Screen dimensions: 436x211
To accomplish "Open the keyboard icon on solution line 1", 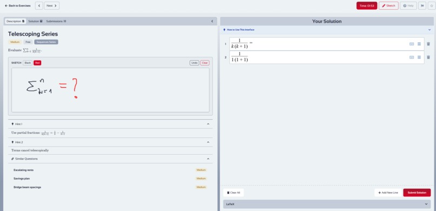I will (412, 44).
